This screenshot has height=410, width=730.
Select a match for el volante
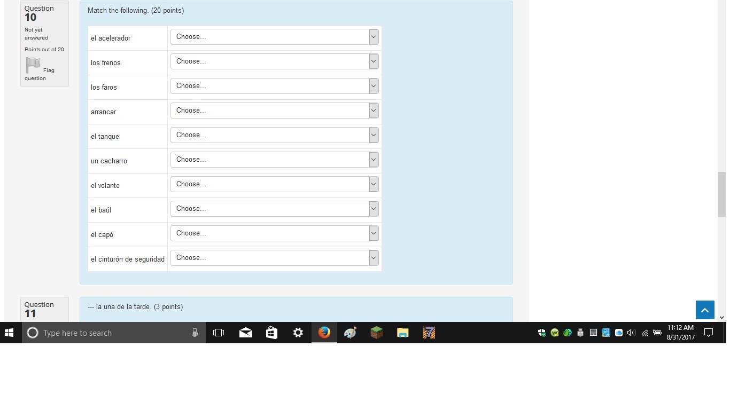(275, 184)
